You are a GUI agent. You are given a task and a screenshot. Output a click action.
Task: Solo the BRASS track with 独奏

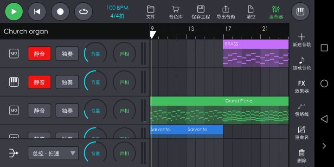[67, 54]
